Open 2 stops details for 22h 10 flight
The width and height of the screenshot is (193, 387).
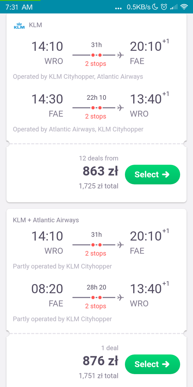[x=96, y=116]
